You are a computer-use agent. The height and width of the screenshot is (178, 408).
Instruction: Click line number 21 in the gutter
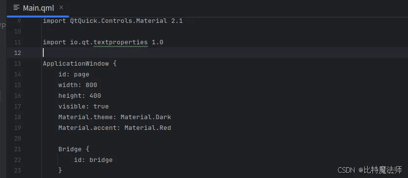pos(18,149)
